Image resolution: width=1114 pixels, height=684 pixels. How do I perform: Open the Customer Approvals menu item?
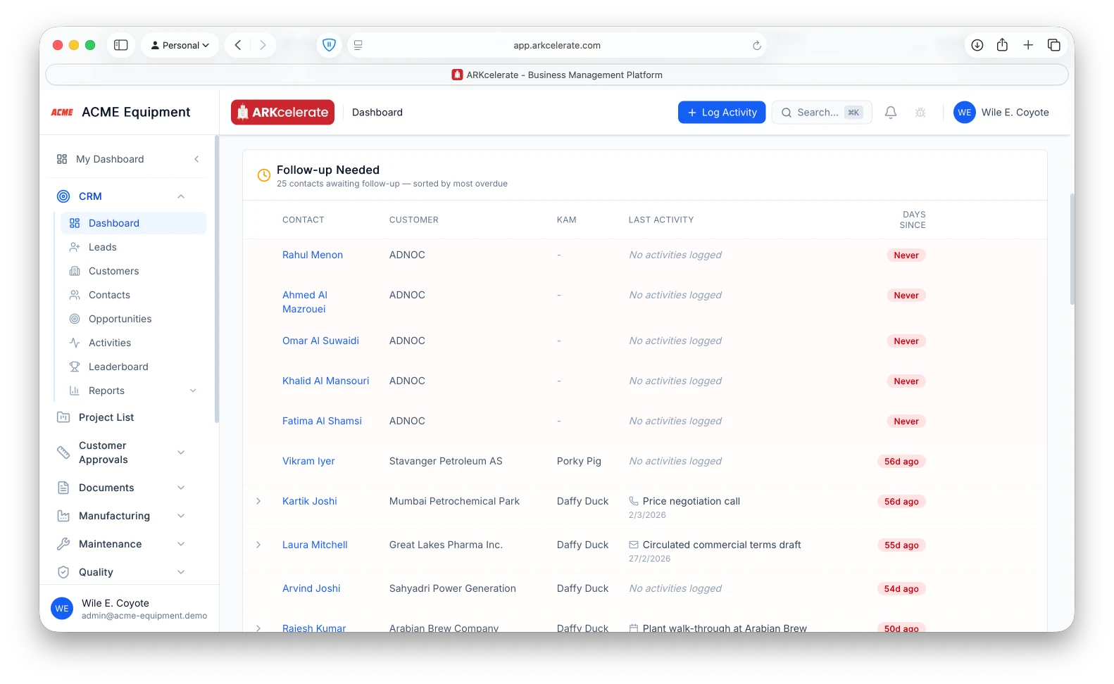click(x=103, y=452)
